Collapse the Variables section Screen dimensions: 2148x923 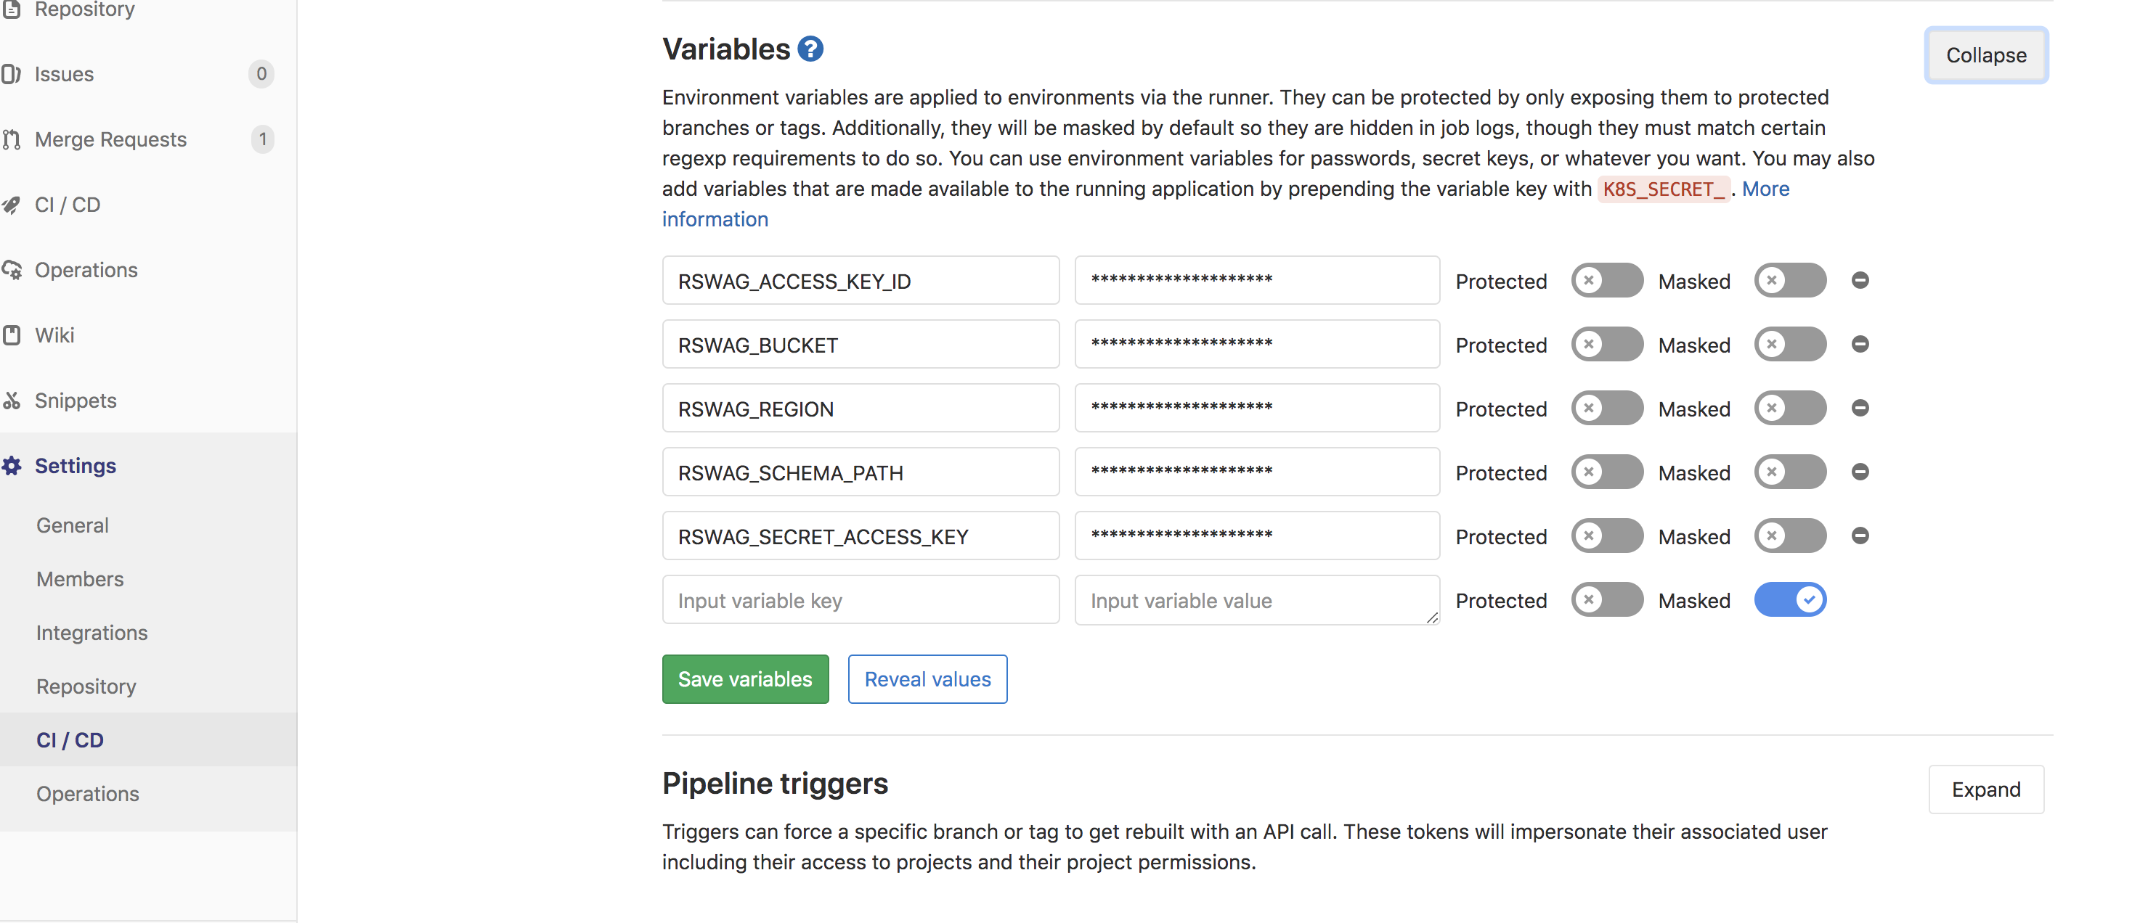point(1985,55)
